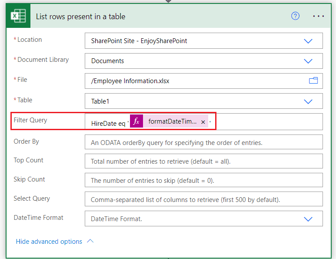The width and height of the screenshot is (336, 259).
Task: Click the Top Count input field
Action: [203, 161]
